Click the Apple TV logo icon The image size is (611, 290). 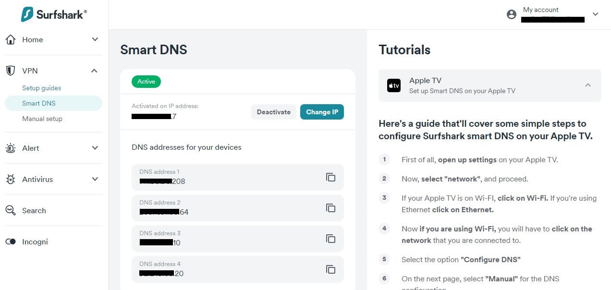394,85
